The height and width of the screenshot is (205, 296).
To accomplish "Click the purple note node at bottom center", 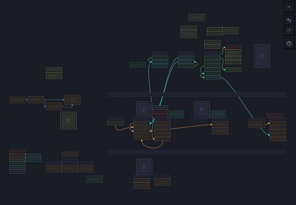I will click(x=144, y=167).
